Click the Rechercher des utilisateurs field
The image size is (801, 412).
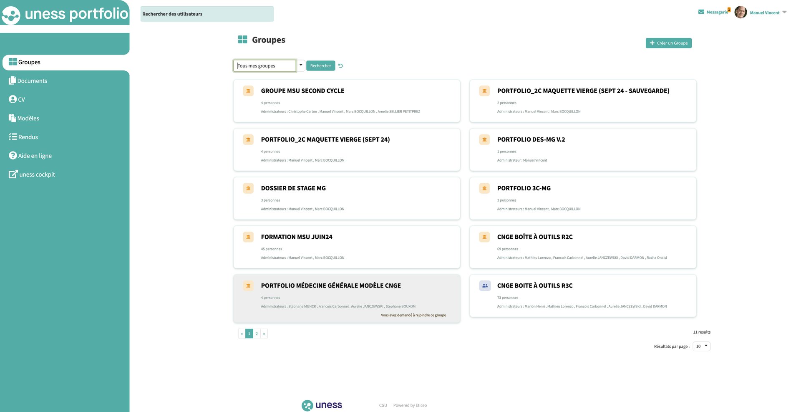(207, 14)
